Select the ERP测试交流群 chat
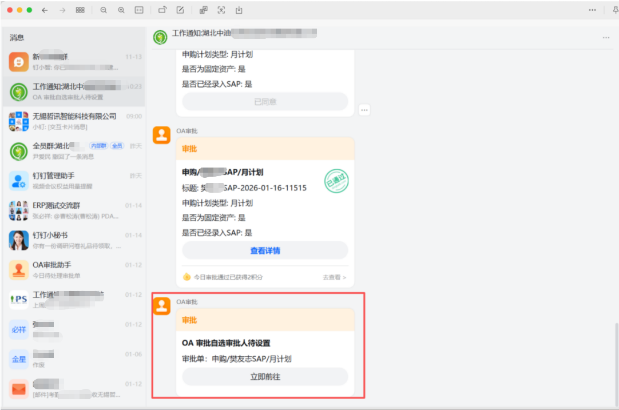 click(73, 210)
